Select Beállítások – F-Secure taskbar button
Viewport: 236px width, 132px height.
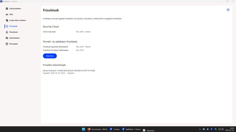131,129
